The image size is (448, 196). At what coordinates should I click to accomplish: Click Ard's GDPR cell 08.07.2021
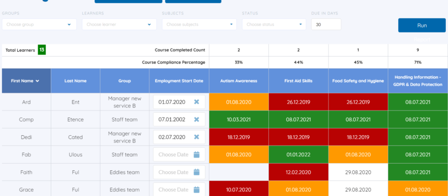[418, 102]
